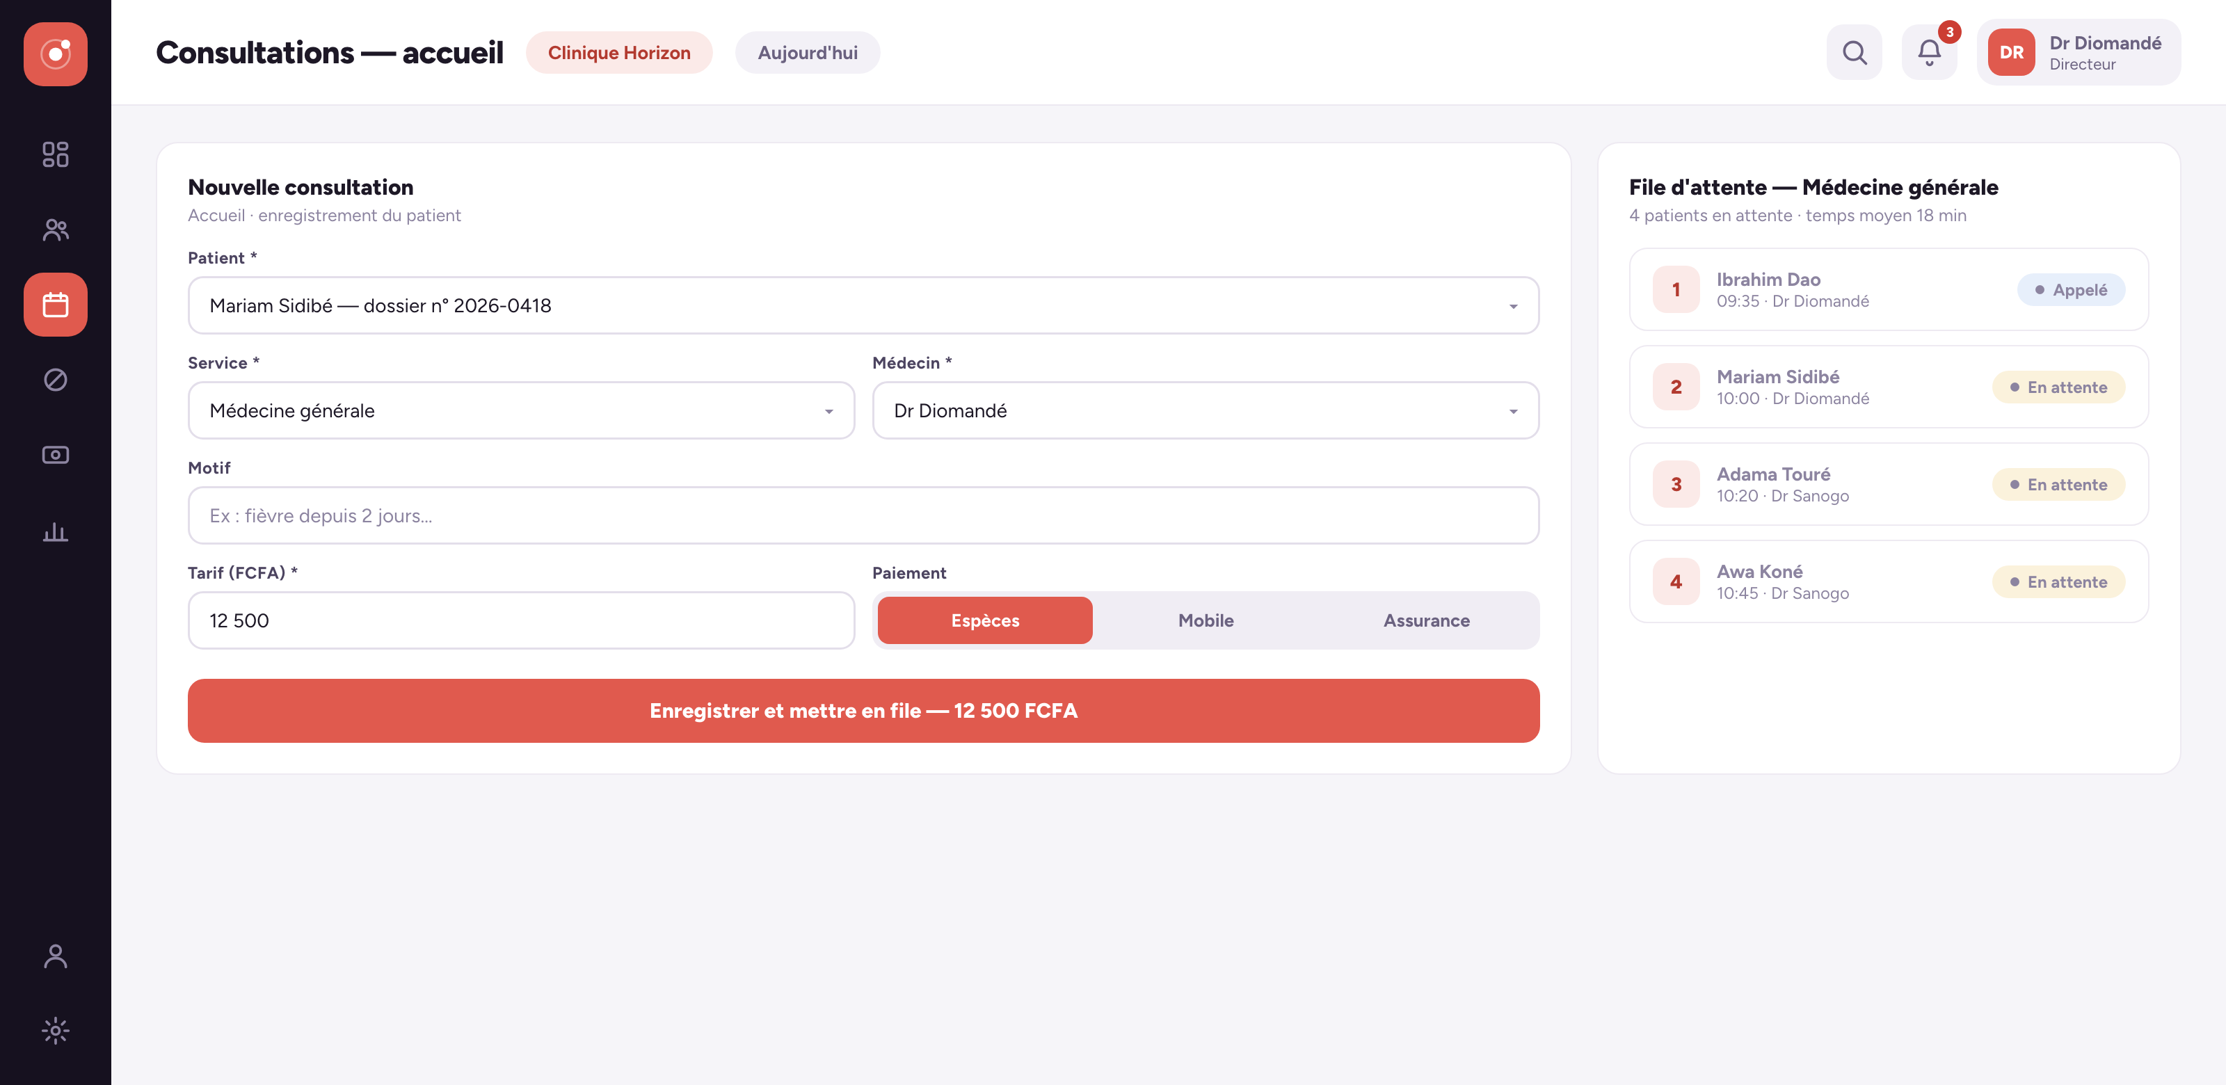Screen dimensions: 2226x1085
Task: Click the File d'attente — Médecine générale heading
Action: [x=1813, y=188]
